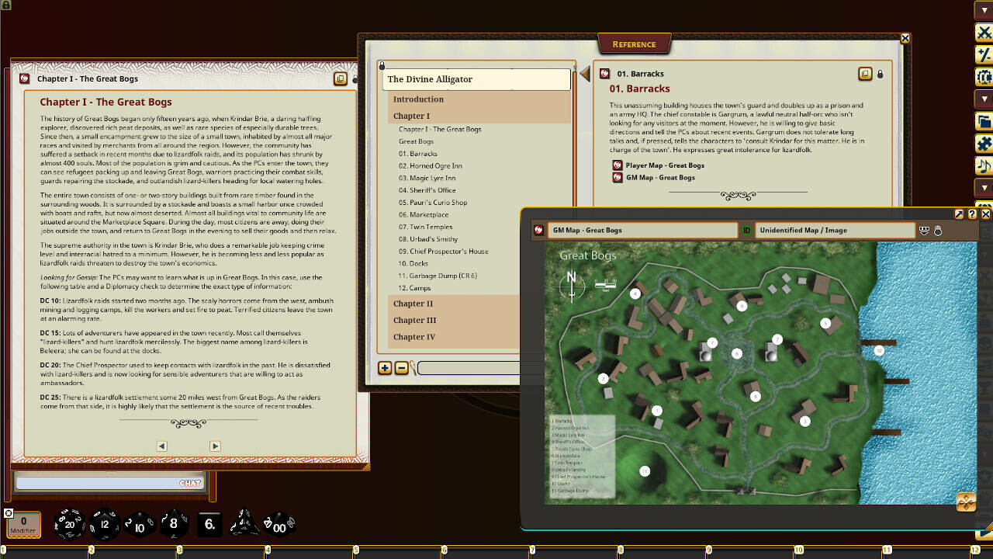Open the Player Map - Great Bogs link

pos(665,165)
